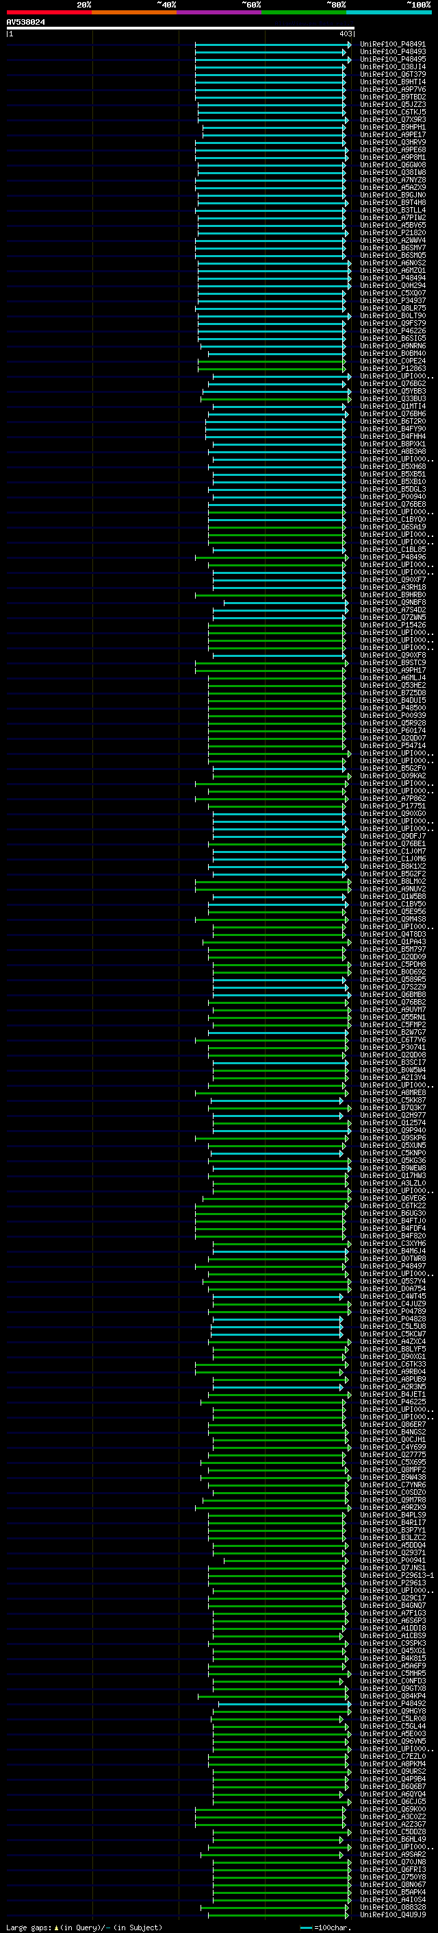
Task: Open hit UniRef100_P48495
Action: tap(392, 59)
